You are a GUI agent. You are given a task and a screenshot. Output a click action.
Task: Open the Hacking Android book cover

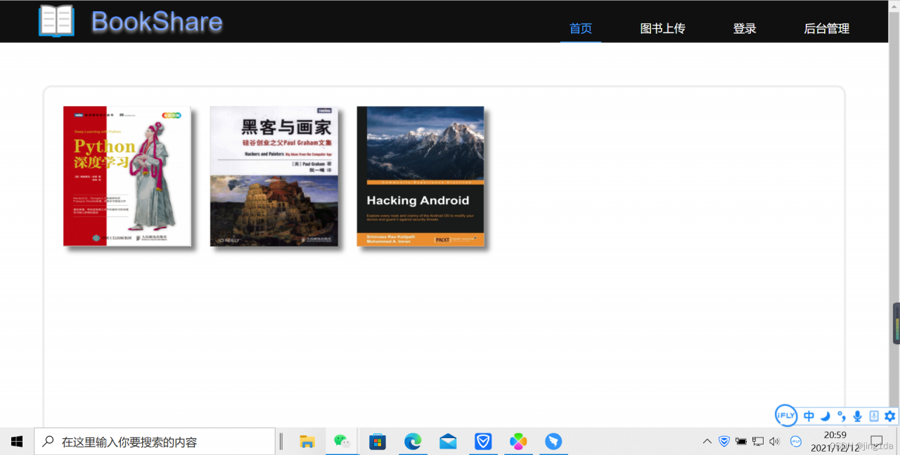pos(420,176)
